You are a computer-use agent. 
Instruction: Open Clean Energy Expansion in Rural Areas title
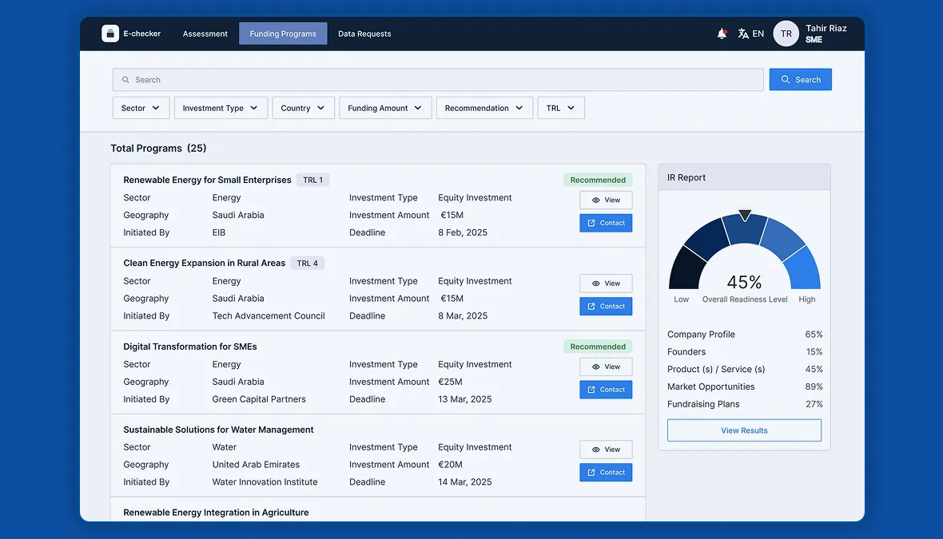[204, 264]
